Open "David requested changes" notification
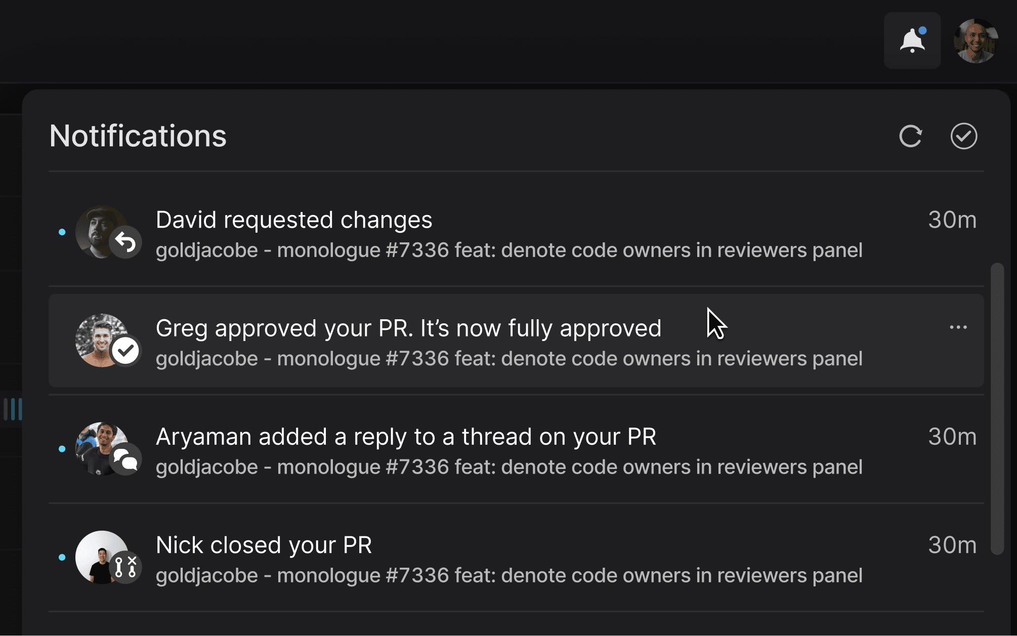This screenshot has height=636, width=1017. point(293,220)
